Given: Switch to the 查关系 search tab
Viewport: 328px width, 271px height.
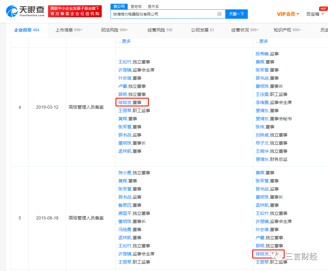Looking at the screenshot, I should tap(153, 7).
